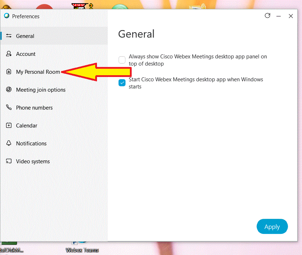
Task: Click the Preferences window title text
Action: [x=26, y=16]
